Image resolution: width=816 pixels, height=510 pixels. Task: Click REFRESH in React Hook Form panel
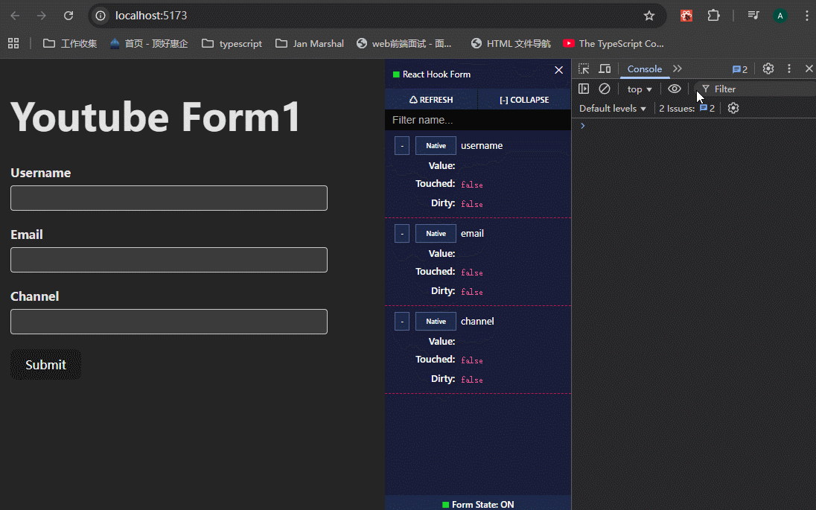click(431, 100)
